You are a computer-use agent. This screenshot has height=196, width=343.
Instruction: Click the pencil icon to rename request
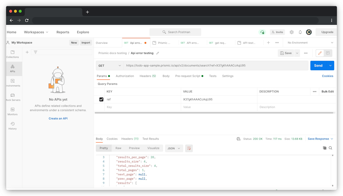[x=158, y=53]
